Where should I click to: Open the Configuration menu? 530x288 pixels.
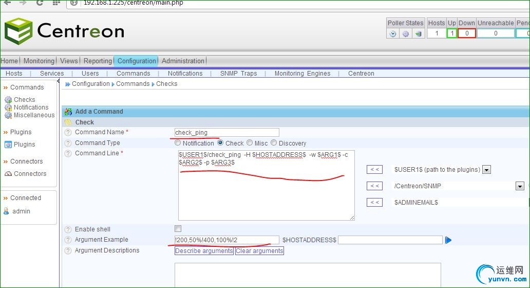tap(136, 61)
